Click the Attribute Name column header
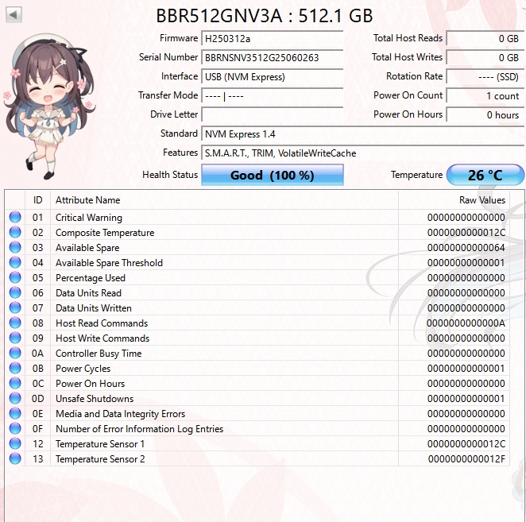 [224, 200]
